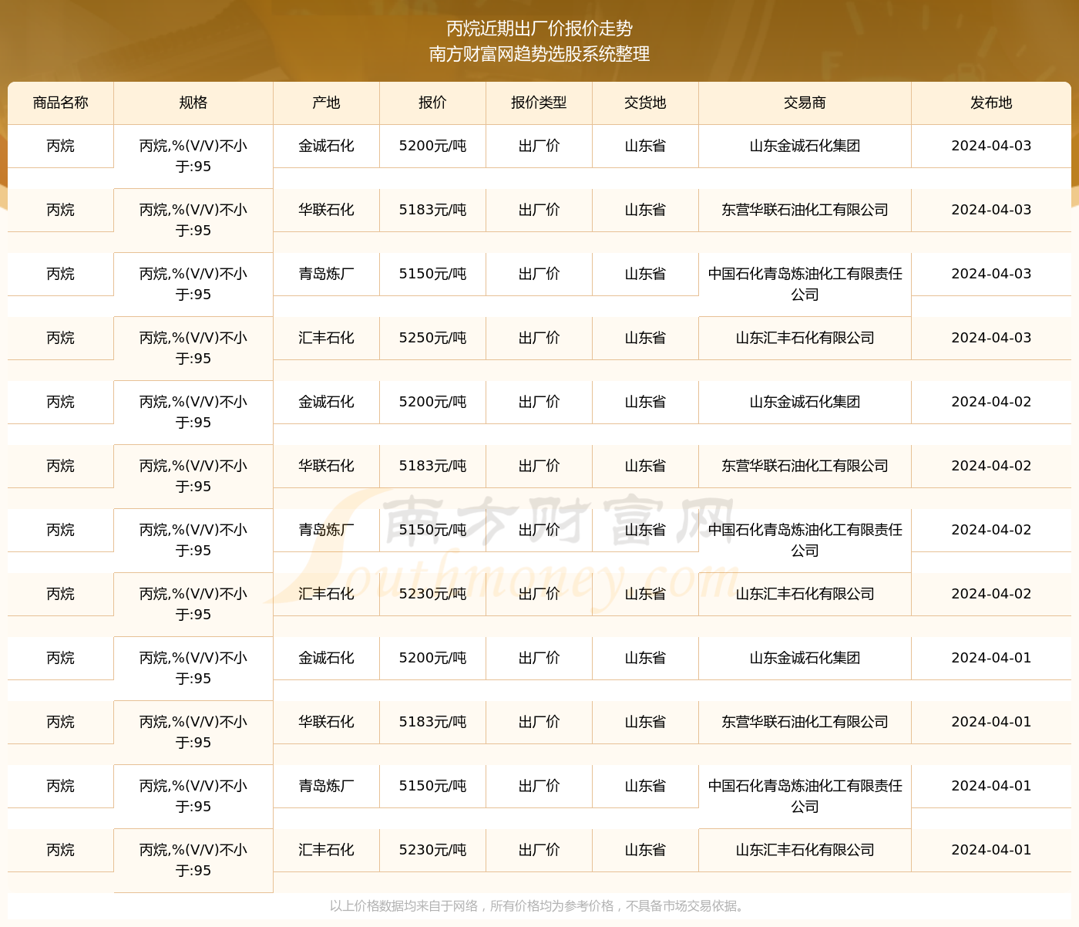Click date 2024-04-03 in 山东金诚石化集团 row
Image resolution: width=1079 pixels, height=927 pixels.
[991, 146]
